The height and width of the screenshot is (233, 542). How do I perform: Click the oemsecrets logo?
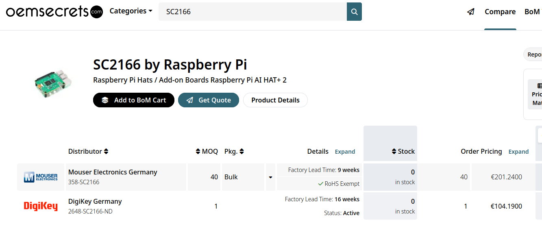coord(54,12)
